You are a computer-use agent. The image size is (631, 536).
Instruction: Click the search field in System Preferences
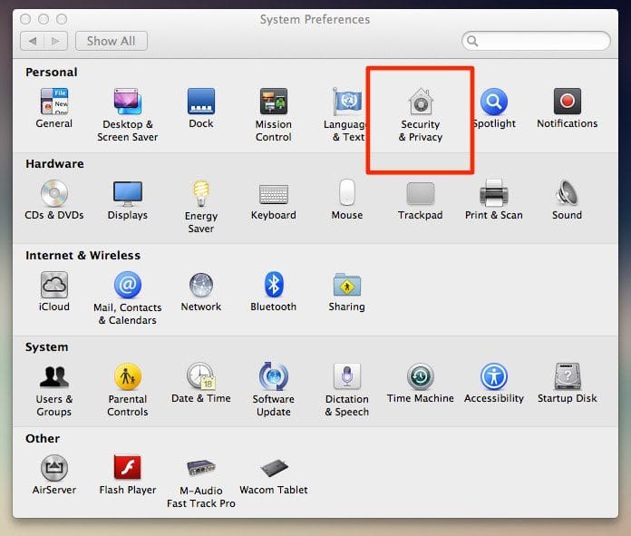(x=536, y=41)
